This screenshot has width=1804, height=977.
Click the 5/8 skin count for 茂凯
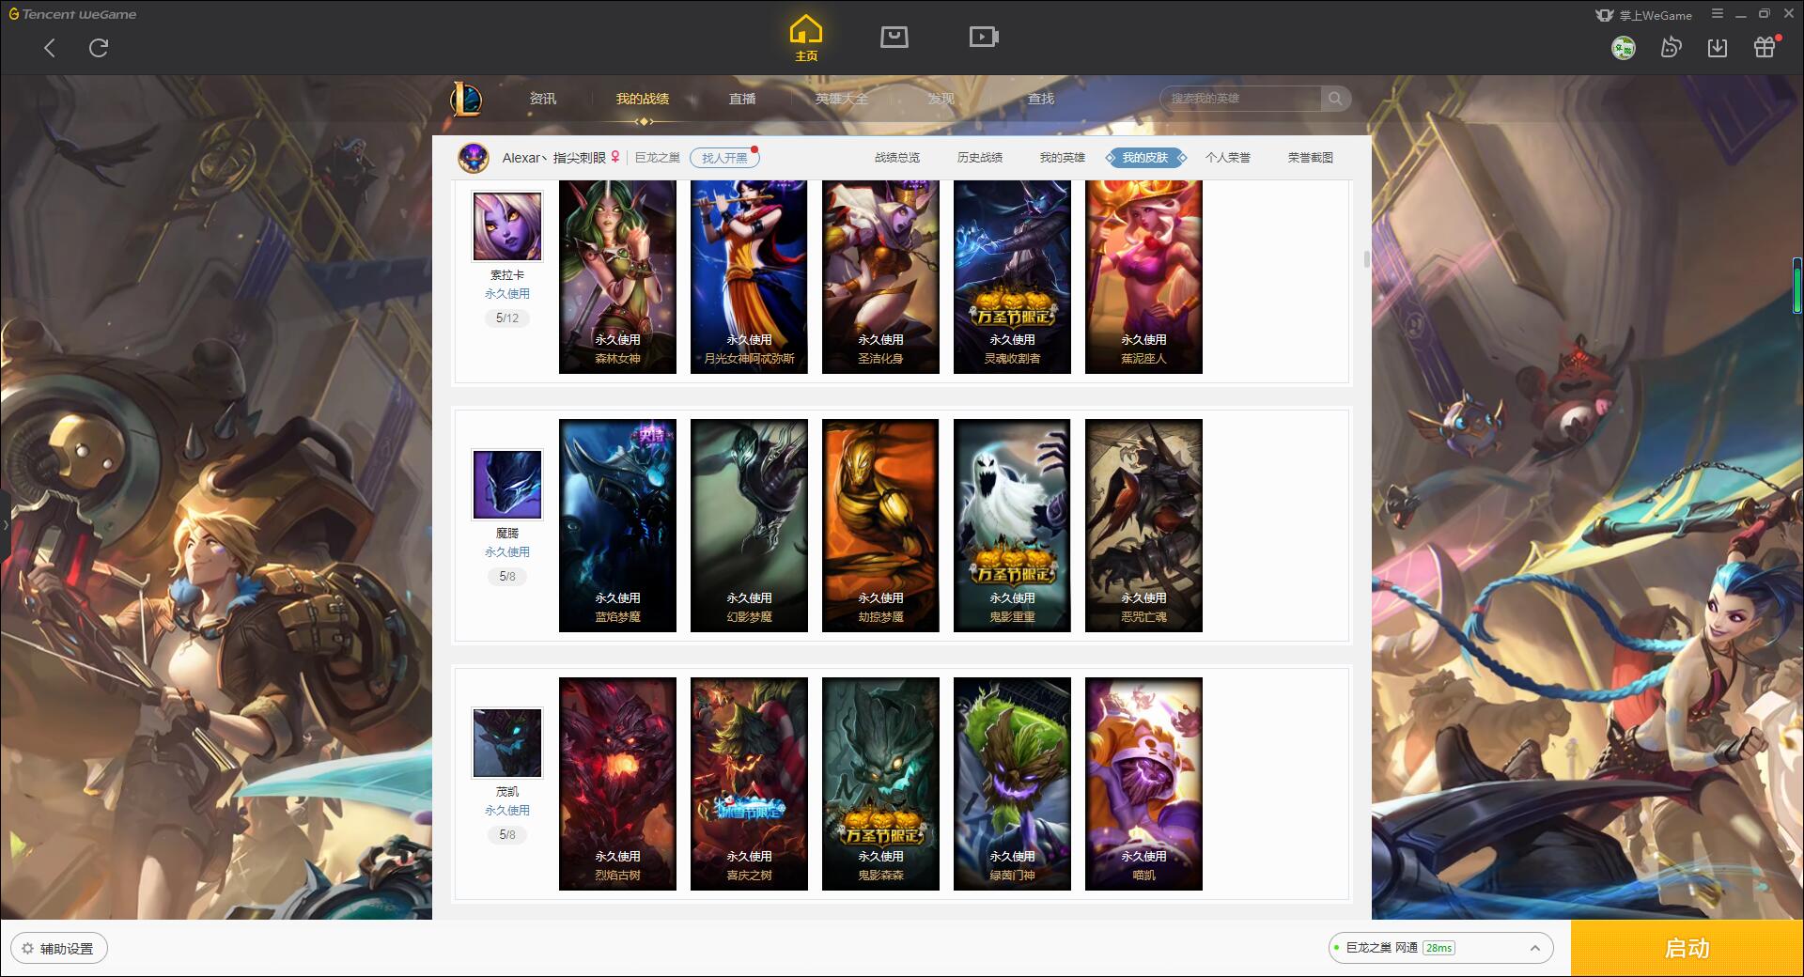click(507, 835)
